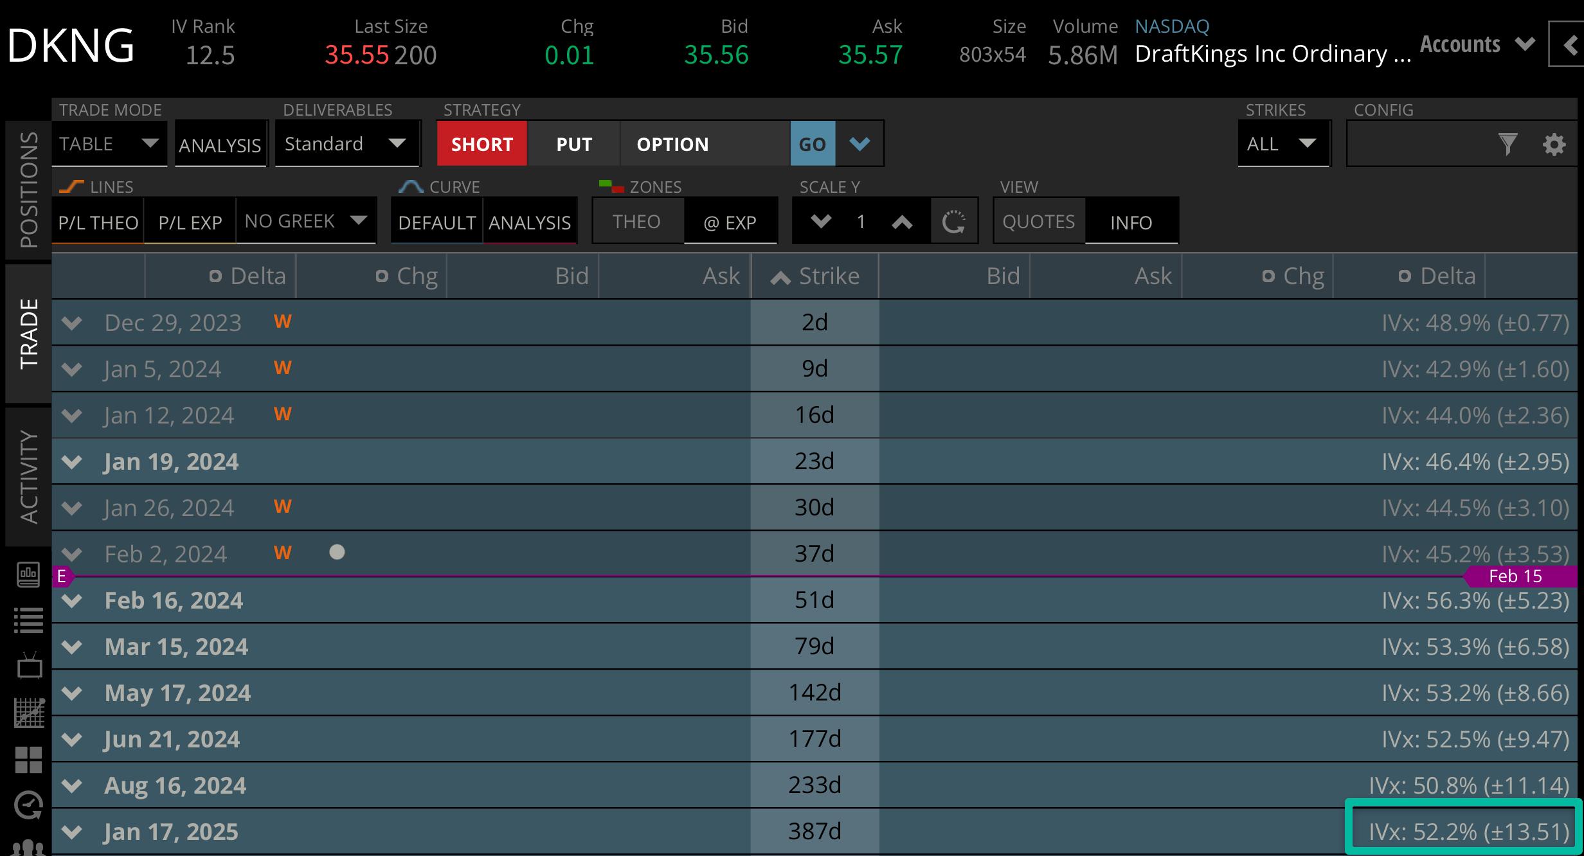Open the clock/history sidebar icon
This screenshot has height=856, width=1584.
click(28, 806)
